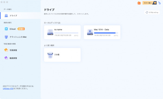163x99 pixels.
Task: Open video repair via its purple icon
Action: [x=6, y=58]
